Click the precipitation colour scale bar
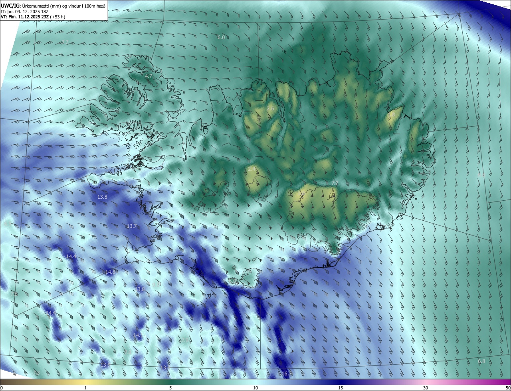Image resolution: width=511 pixels, height=391 pixels. (x=255, y=382)
